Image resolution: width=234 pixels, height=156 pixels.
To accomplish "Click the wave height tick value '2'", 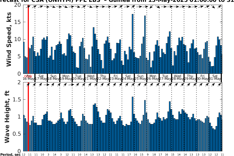I will click(19, 82).
